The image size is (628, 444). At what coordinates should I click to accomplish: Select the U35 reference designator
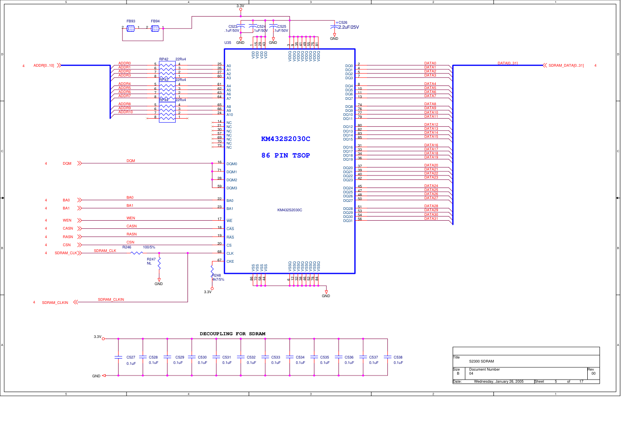[x=228, y=43]
